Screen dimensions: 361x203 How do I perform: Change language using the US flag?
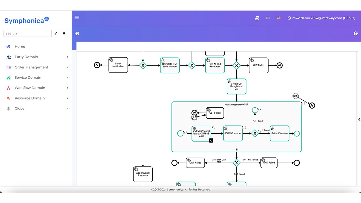[279, 18]
